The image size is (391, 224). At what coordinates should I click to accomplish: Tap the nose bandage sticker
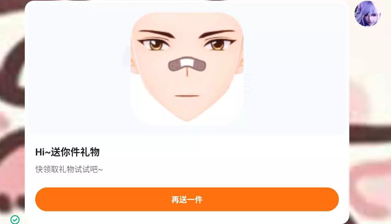point(187,65)
